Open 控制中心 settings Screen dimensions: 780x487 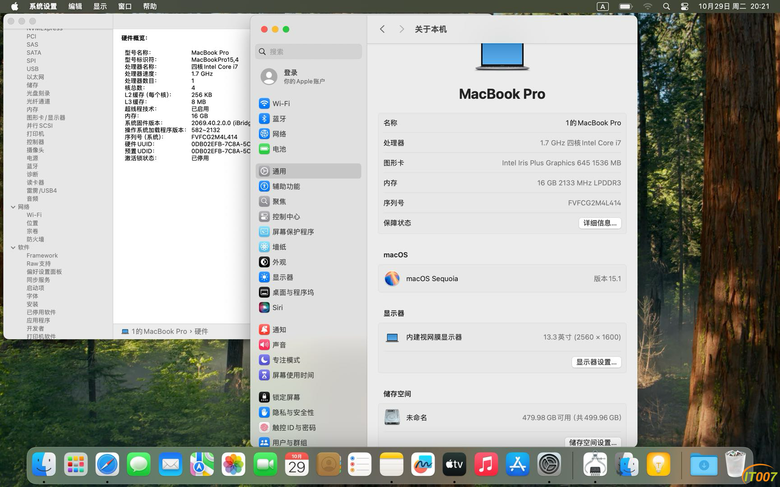[308, 216]
